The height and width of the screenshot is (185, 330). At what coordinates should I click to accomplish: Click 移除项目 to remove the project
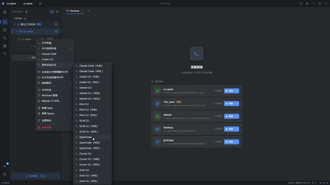(55, 127)
